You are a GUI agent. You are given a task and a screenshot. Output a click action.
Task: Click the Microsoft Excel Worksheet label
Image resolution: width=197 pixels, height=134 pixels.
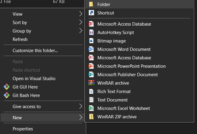point(124,108)
